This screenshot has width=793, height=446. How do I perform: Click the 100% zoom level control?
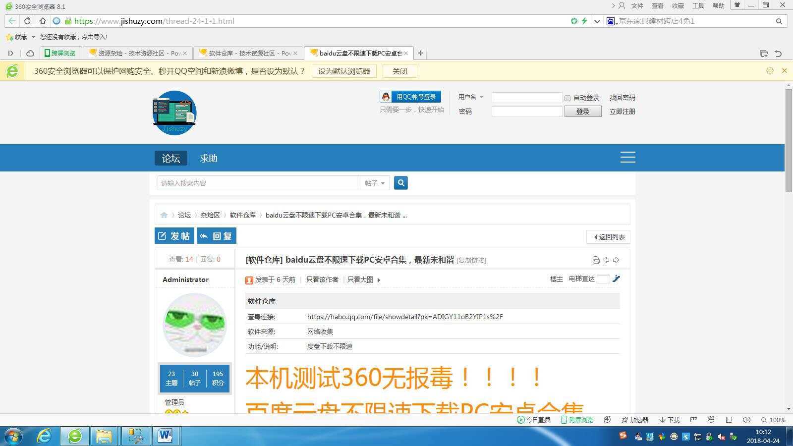tap(777, 420)
